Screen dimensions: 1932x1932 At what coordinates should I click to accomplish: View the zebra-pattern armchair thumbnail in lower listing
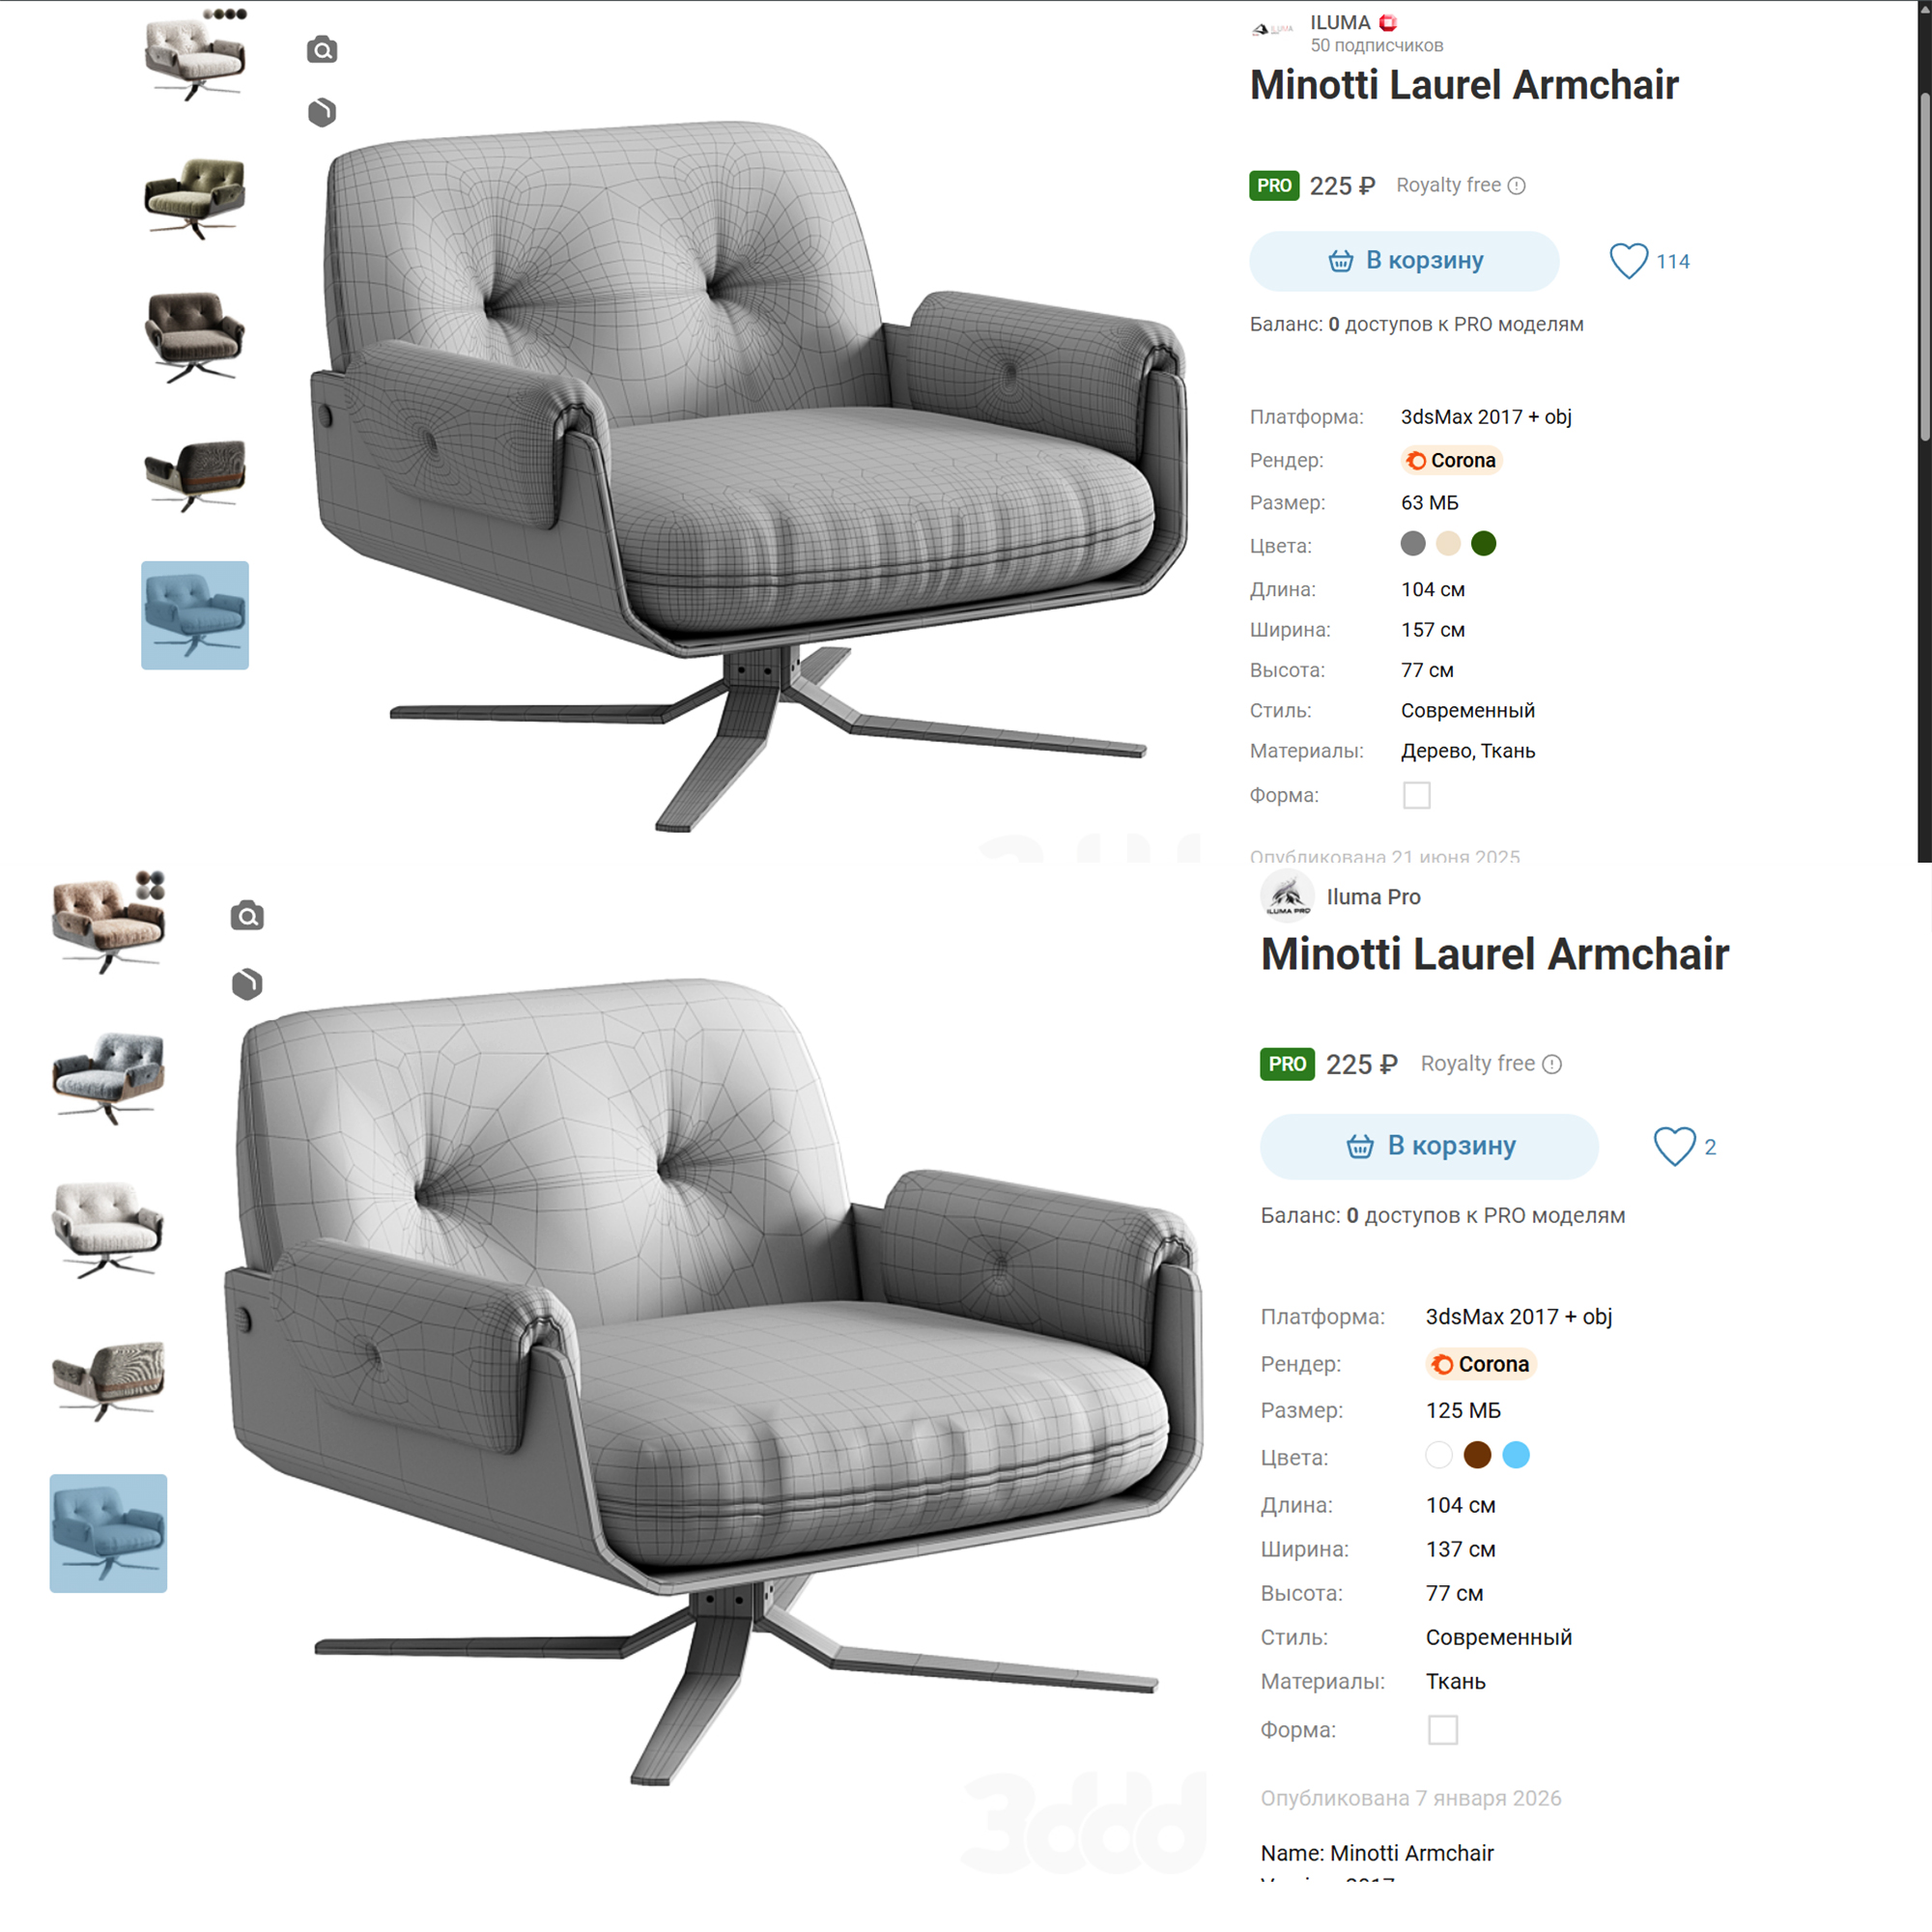pyautogui.click(x=108, y=1380)
